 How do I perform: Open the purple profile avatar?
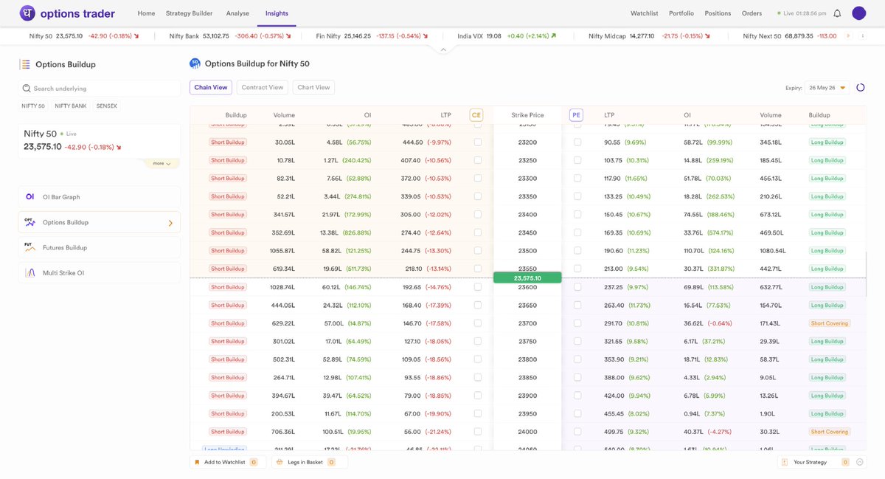[858, 13]
